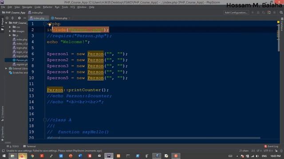The height and width of the screenshot is (159, 284).
Task: Toggle the Project tool window side tab
Action: coord(2,24)
